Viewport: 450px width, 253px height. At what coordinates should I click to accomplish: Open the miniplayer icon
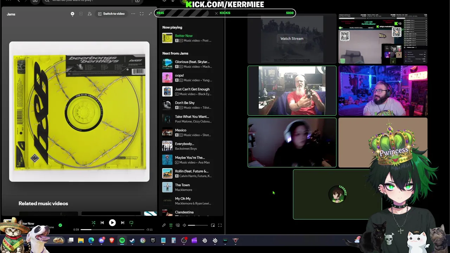[x=213, y=225]
